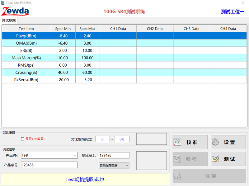Click the Crossing Spec Min value 40.00
249x186 pixels.
click(63, 73)
